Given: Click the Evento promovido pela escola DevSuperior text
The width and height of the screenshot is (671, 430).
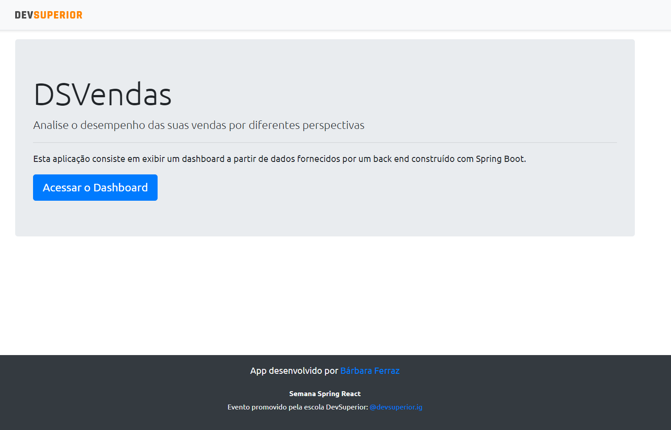Looking at the screenshot, I should click(x=297, y=407).
